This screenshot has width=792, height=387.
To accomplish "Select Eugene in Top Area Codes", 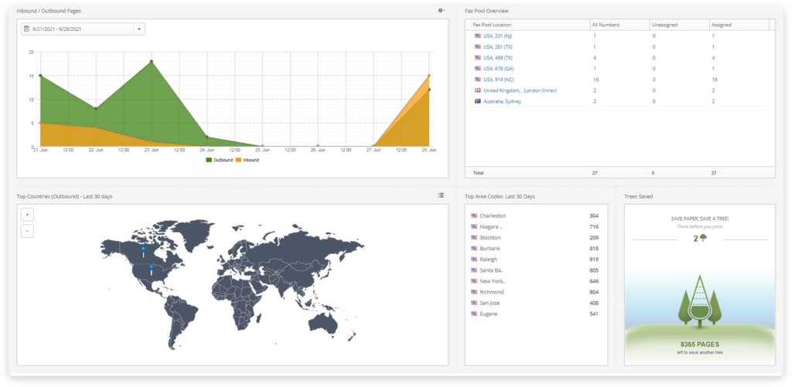I will point(489,314).
